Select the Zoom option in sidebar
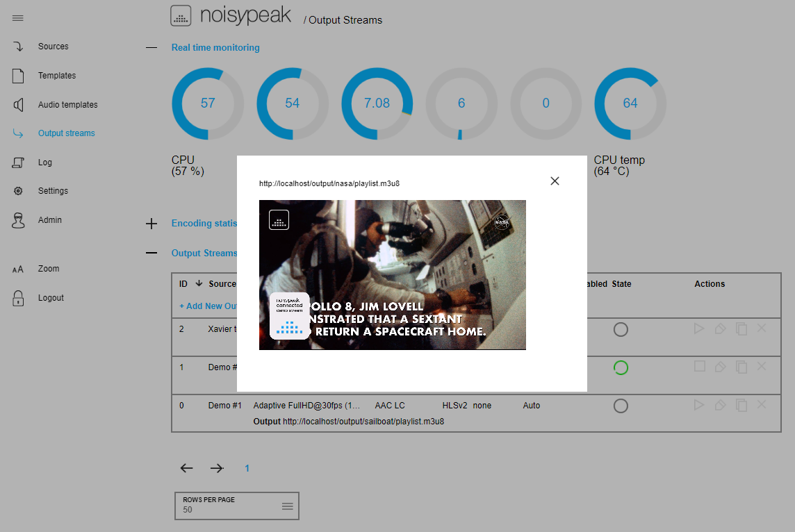The image size is (795, 532). pyautogui.click(x=49, y=269)
